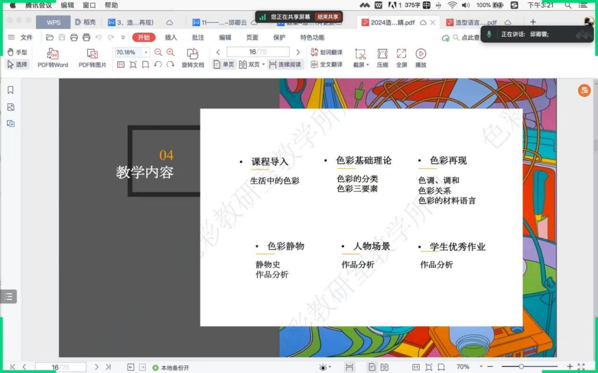Select the 手型 hand tool
The image size is (598, 373).
click(17, 52)
